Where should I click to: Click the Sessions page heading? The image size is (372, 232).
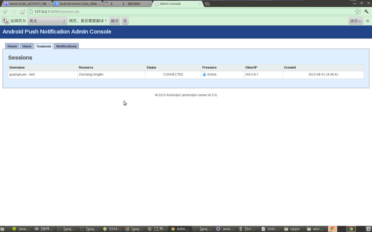[20, 58]
